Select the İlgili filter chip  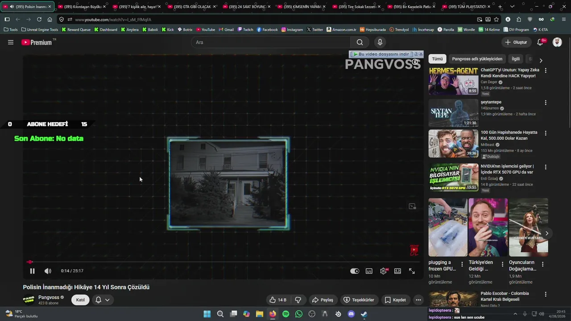coord(516,59)
